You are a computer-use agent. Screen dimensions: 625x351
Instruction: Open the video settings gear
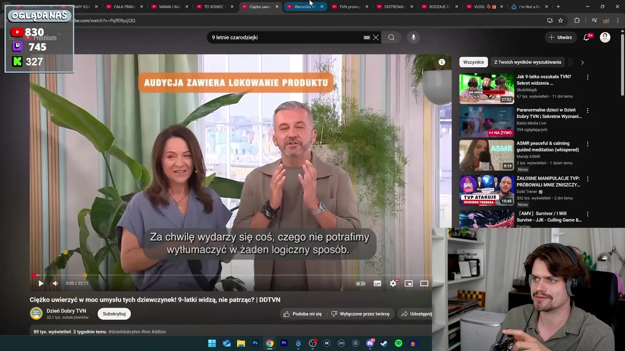coord(393,283)
